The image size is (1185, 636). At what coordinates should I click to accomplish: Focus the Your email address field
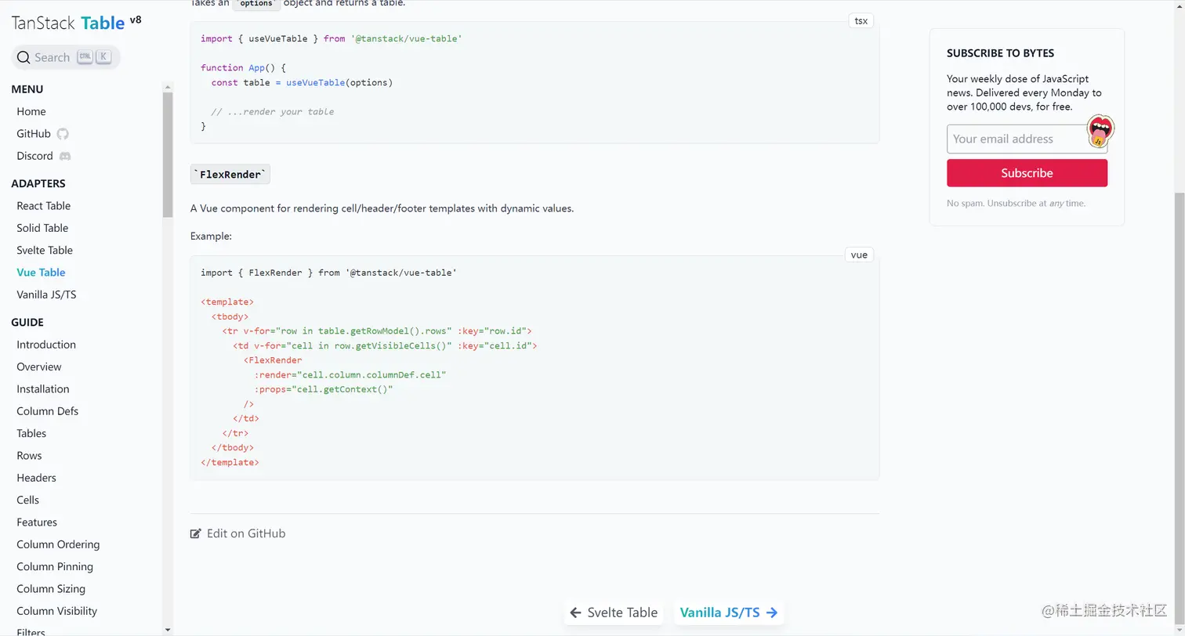pos(1016,139)
